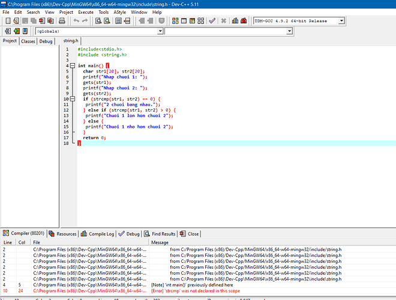Viewport: 396px width, 300px height.
Task: Click the Run toolbar icon
Action: pyautogui.click(x=184, y=21)
